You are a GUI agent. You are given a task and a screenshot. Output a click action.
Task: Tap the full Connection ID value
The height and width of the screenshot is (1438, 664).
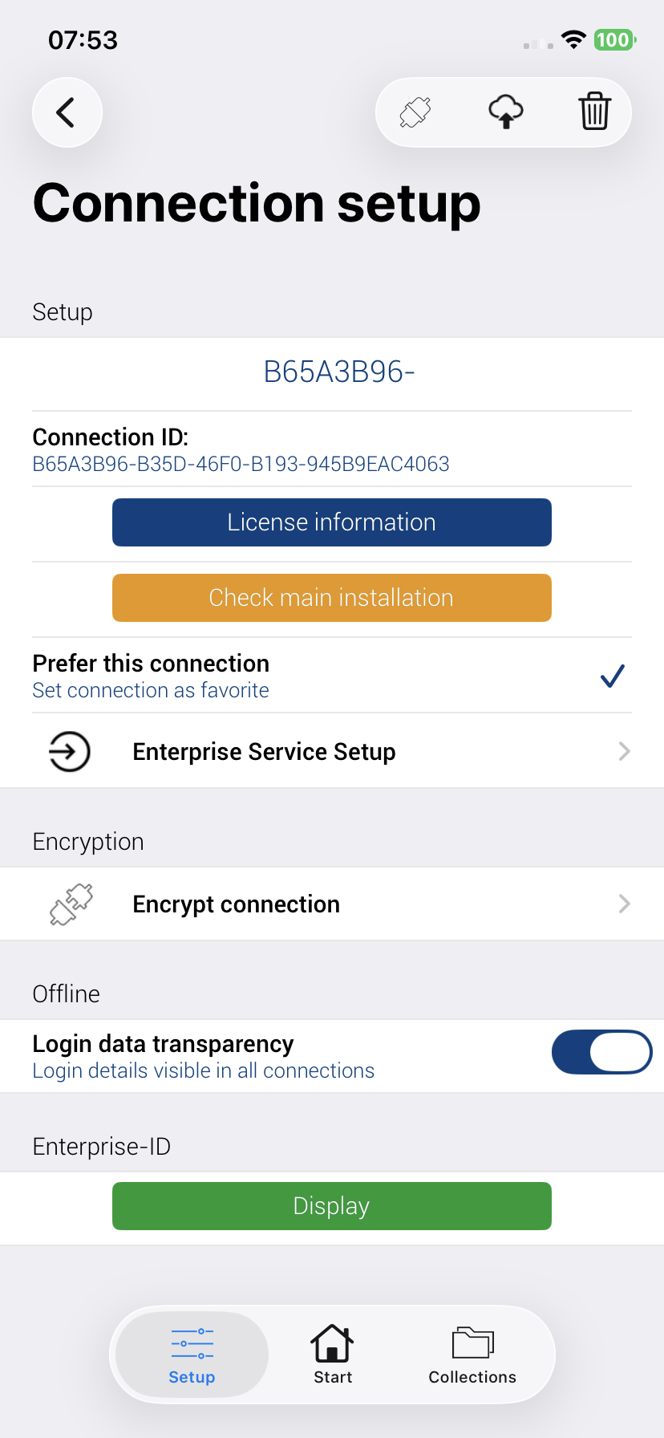click(241, 464)
